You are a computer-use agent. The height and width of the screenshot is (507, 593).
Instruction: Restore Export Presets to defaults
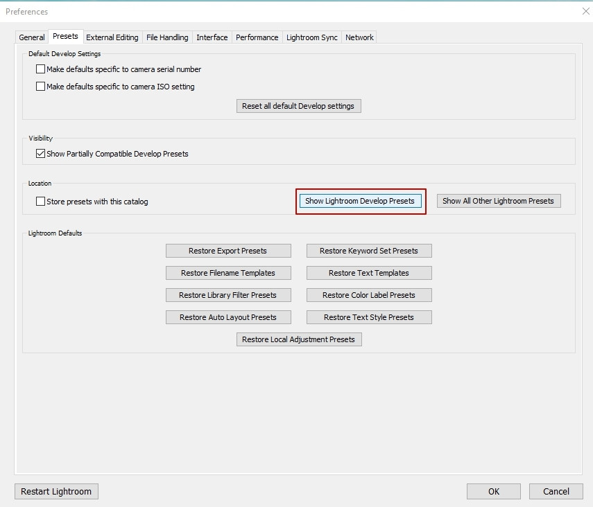(228, 250)
